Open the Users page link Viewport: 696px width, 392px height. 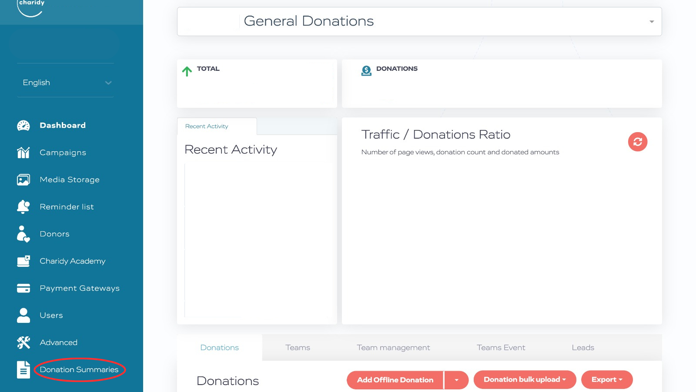(51, 316)
